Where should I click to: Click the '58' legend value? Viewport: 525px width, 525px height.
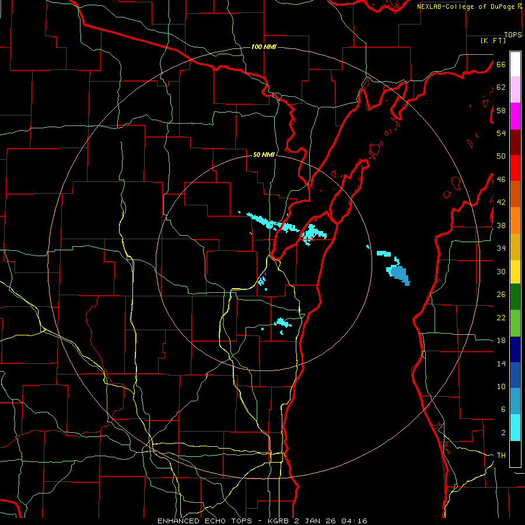point(501,110)
